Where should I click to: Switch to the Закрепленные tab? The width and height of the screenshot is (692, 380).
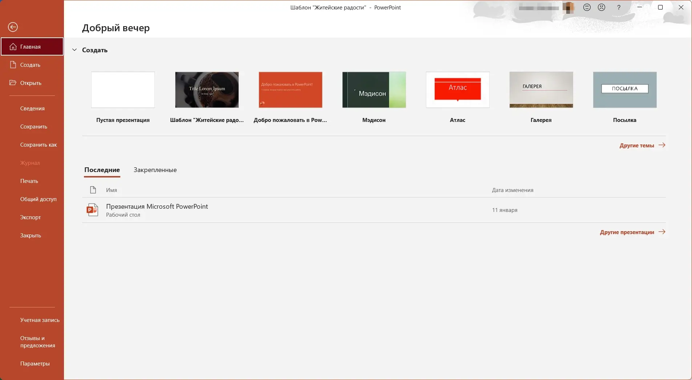tap(155, 170)
